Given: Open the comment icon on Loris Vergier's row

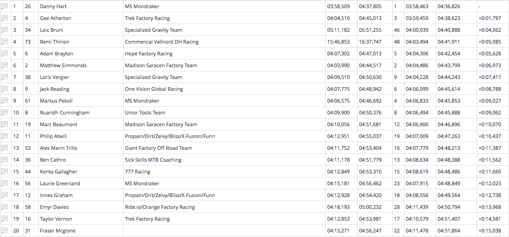Looking at the screenshot, I should coord(5,77).
